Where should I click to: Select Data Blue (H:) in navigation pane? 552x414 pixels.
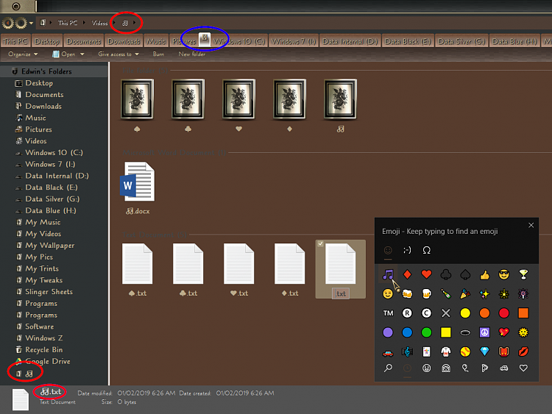pos(50,211)
